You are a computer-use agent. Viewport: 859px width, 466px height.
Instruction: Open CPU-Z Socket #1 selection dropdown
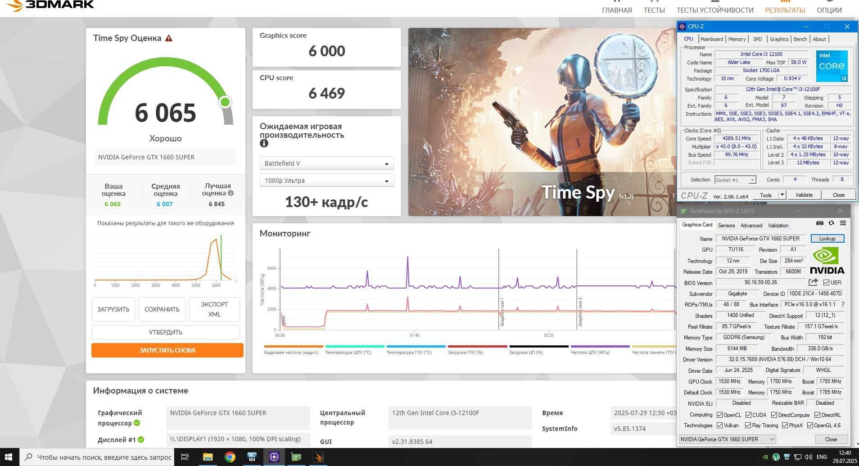(x=735, y=180)
